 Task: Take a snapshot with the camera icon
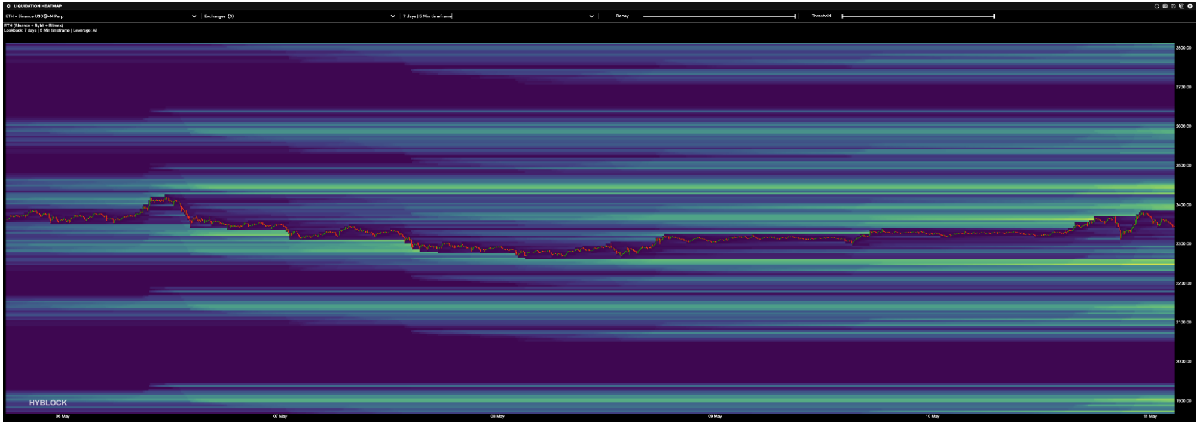[x=1165, y=6]
